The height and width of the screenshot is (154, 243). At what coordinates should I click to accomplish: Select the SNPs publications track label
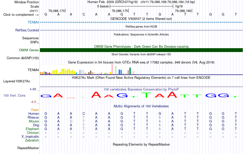point(35,42)
